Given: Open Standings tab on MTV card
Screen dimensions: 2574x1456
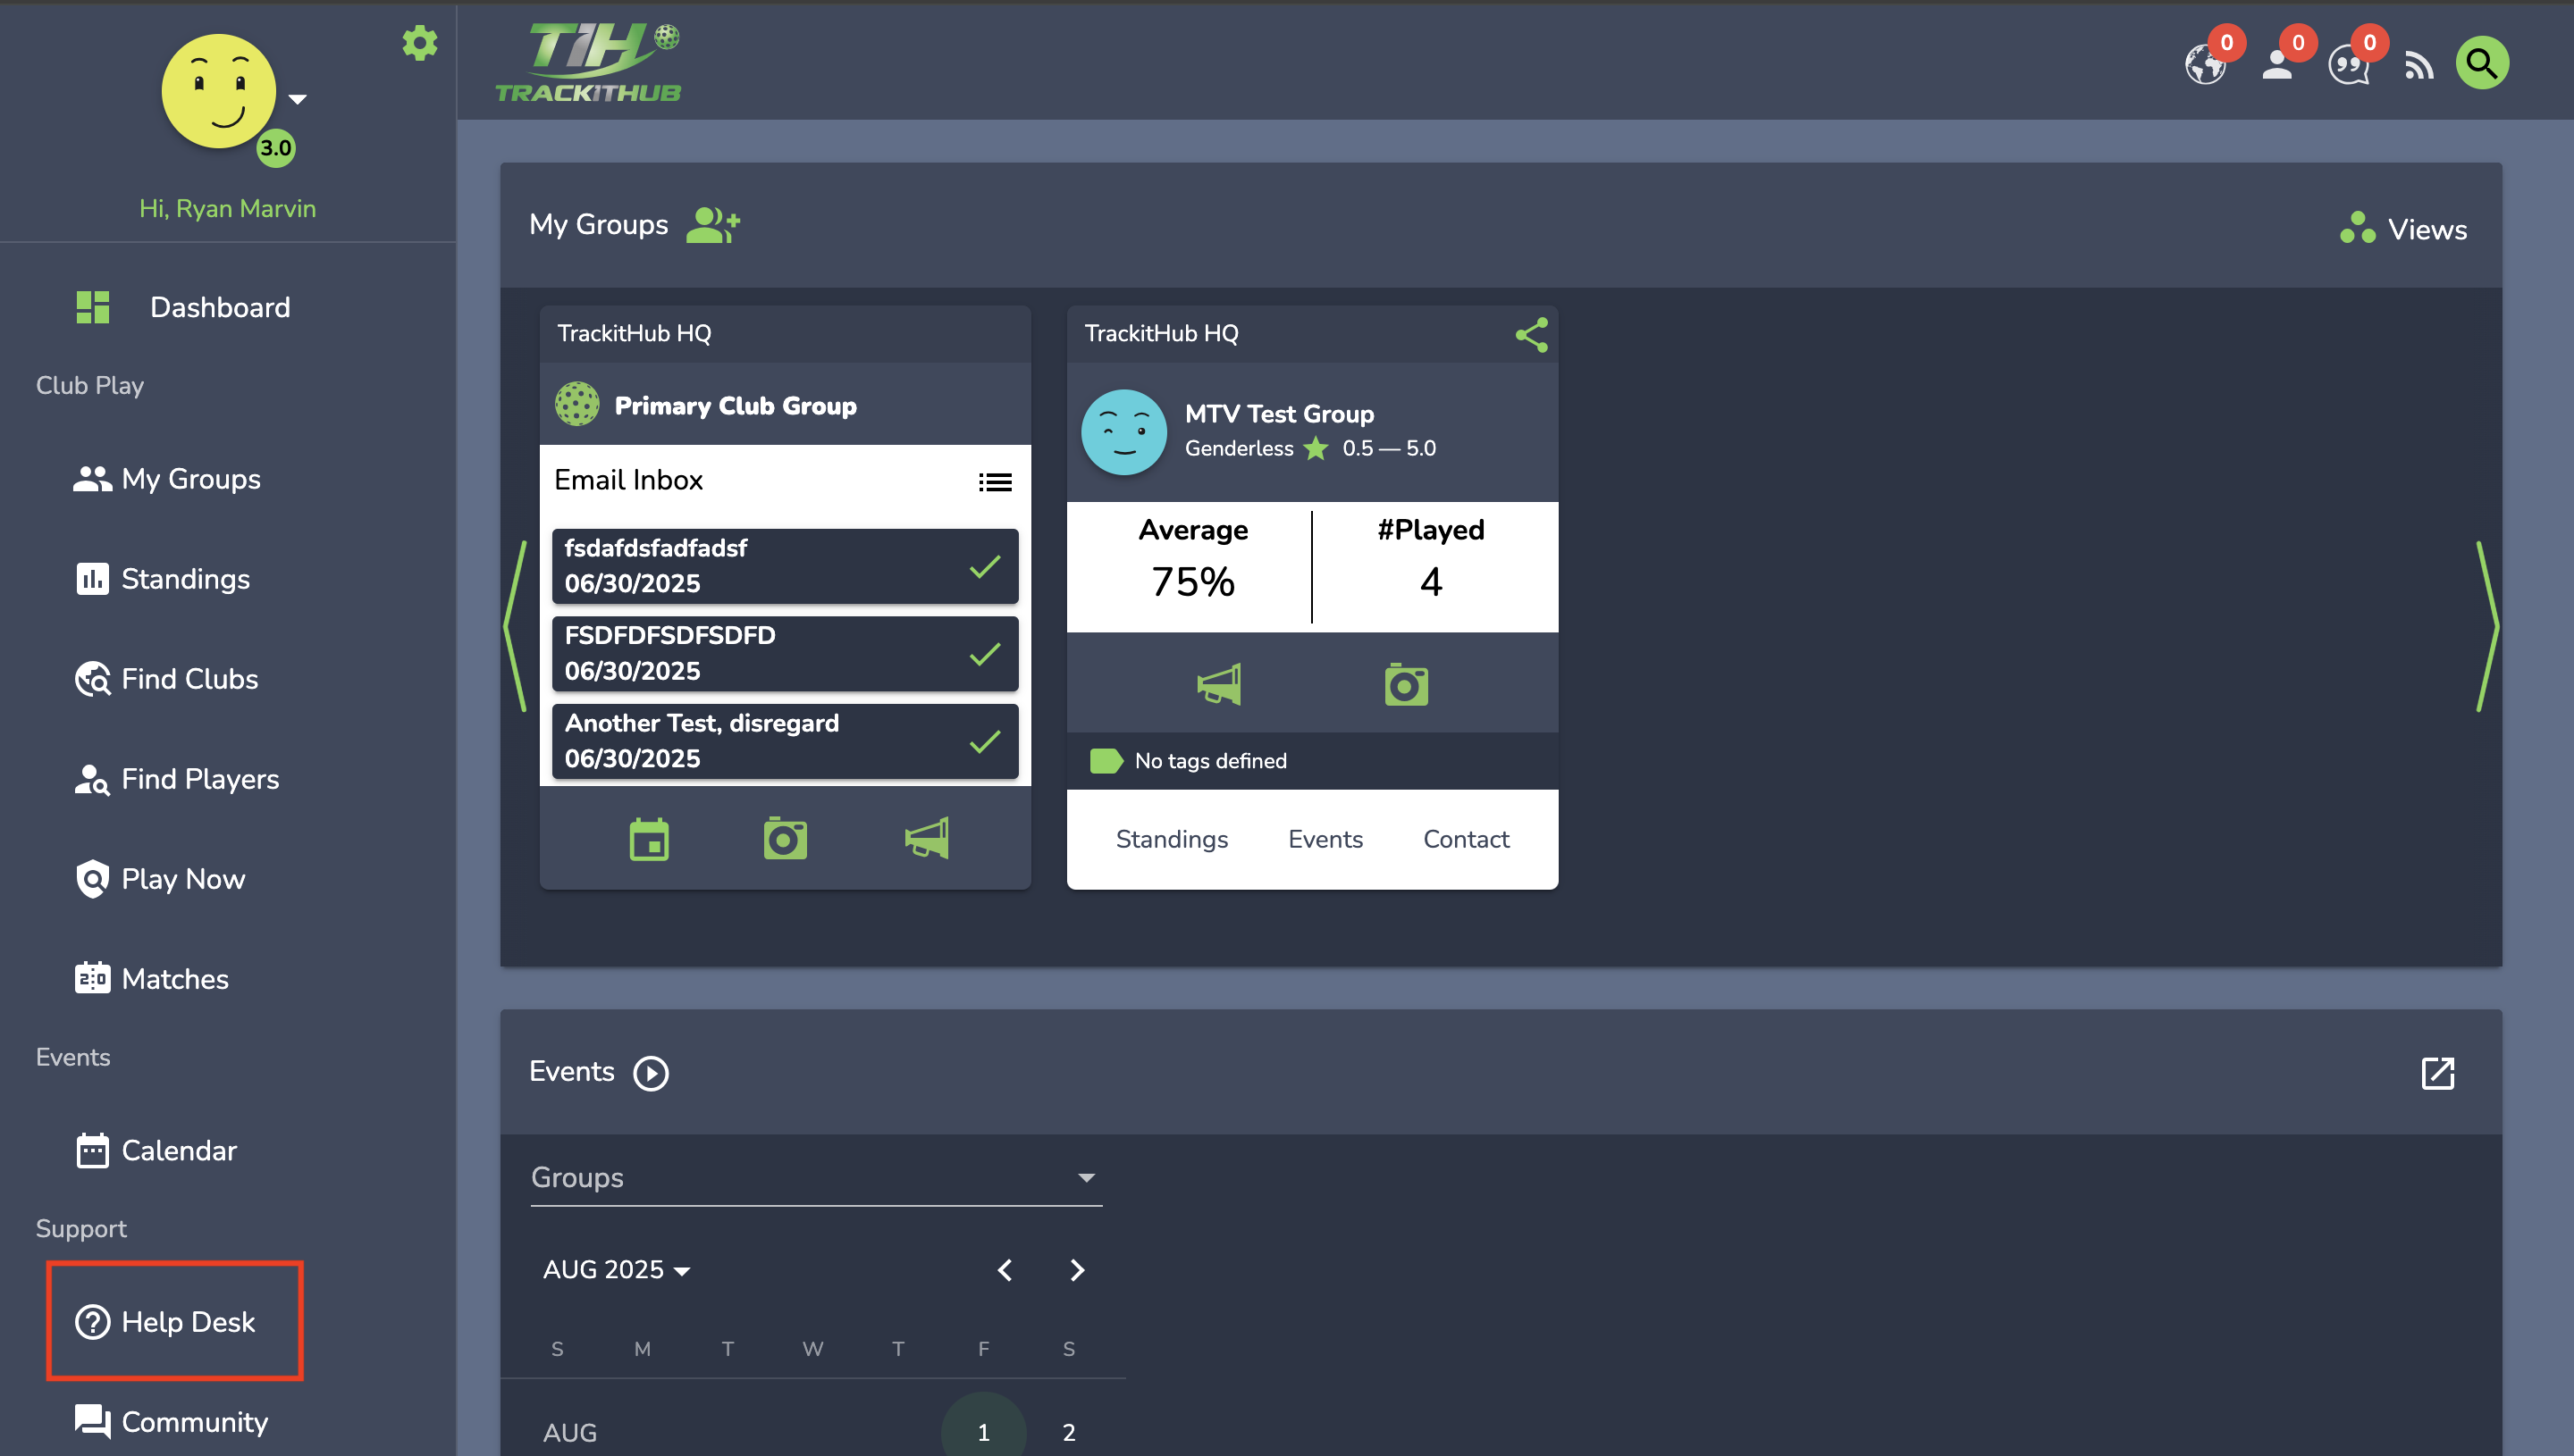Looking at the screenshot, I should 1172,839.
